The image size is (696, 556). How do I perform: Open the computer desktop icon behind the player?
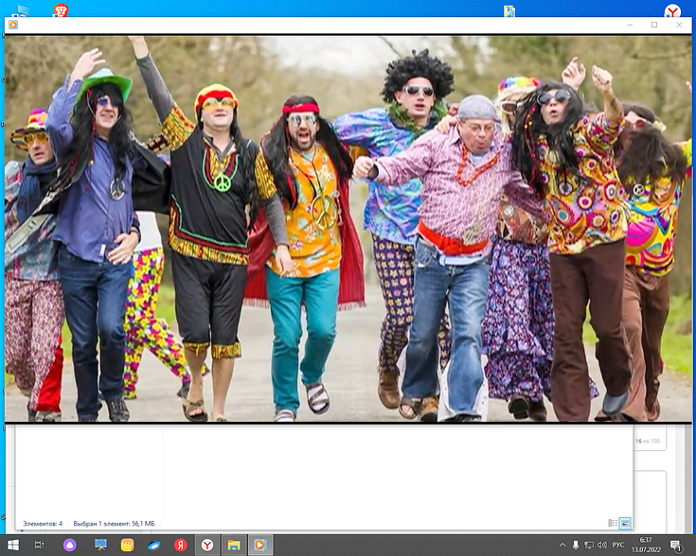pyautogui.click(x=20, y=11)
